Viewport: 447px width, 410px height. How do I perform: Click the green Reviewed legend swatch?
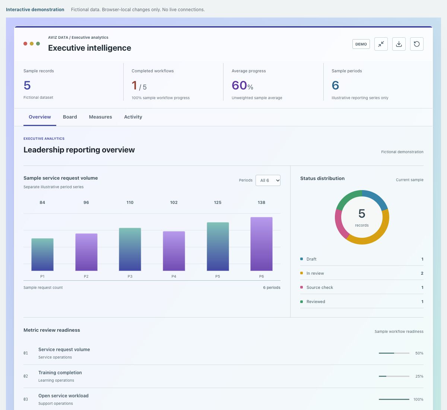coord(301,302)
